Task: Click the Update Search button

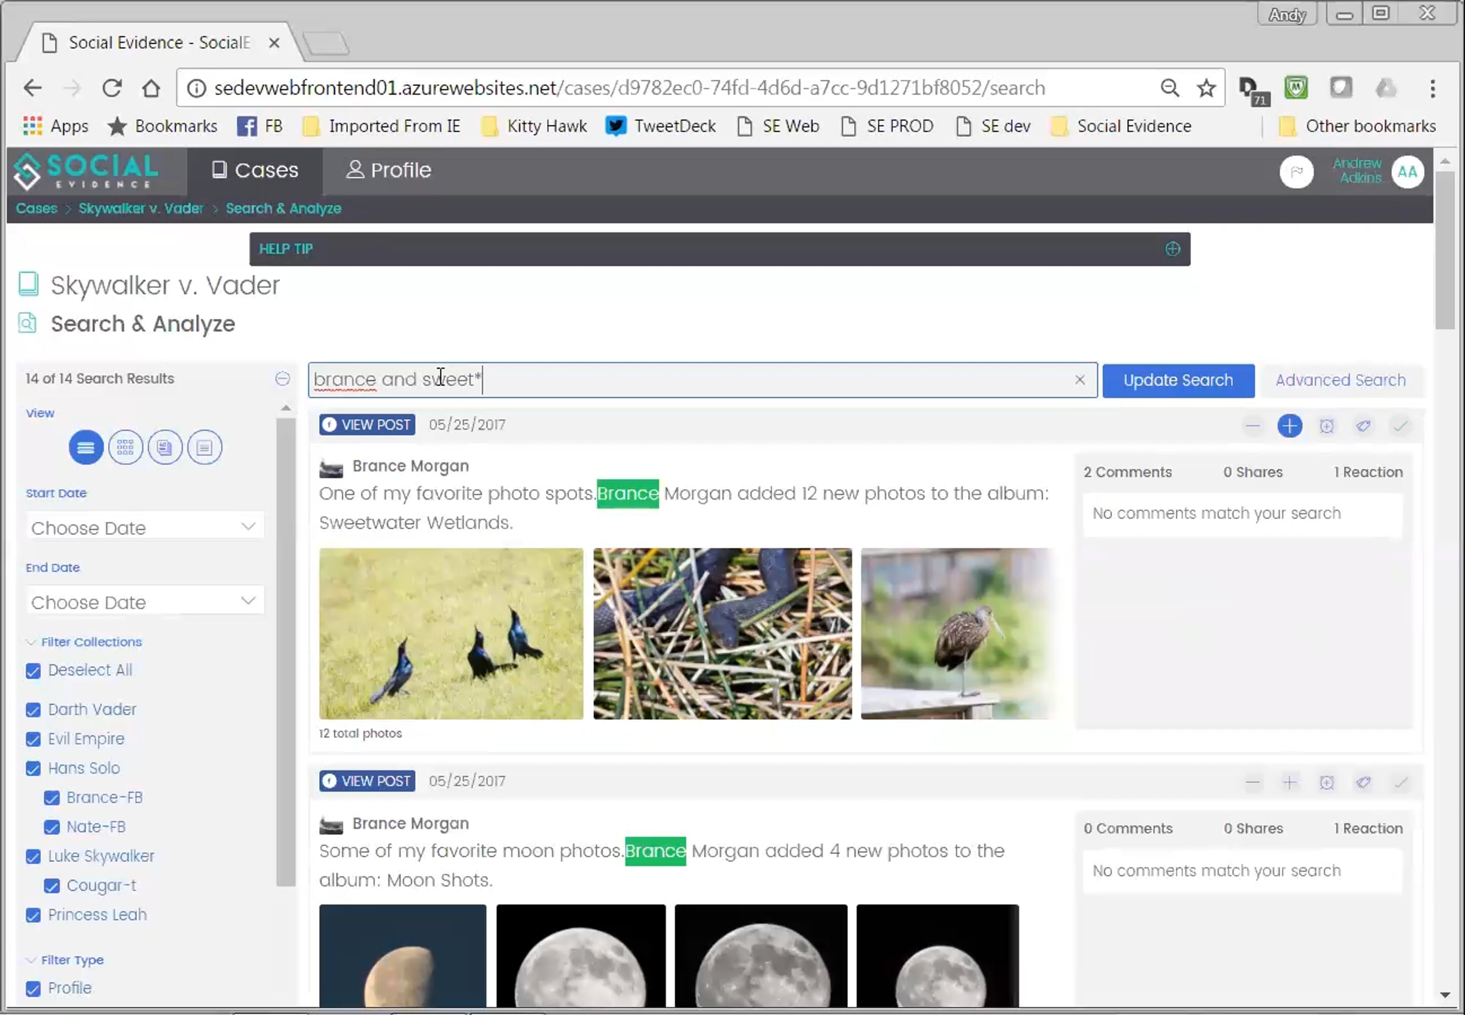Action: click(x=1178, y=381)
